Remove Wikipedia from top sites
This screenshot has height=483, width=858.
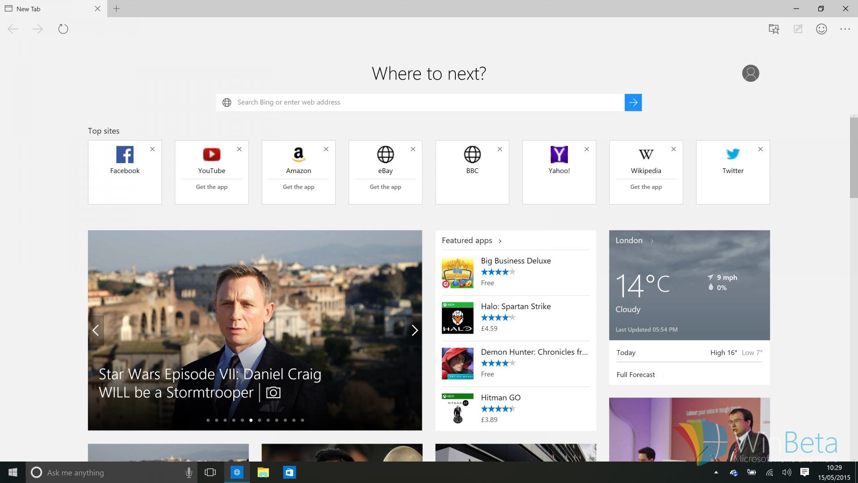673,149
